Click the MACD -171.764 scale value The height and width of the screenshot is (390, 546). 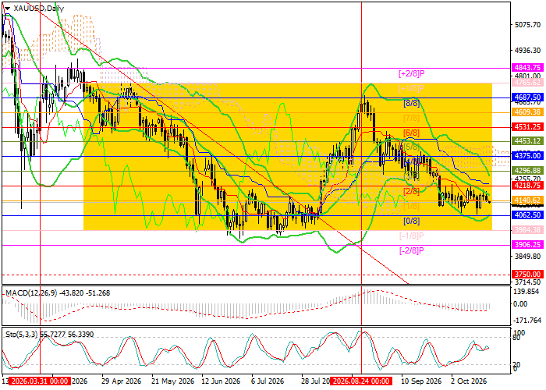click(527, 321)
